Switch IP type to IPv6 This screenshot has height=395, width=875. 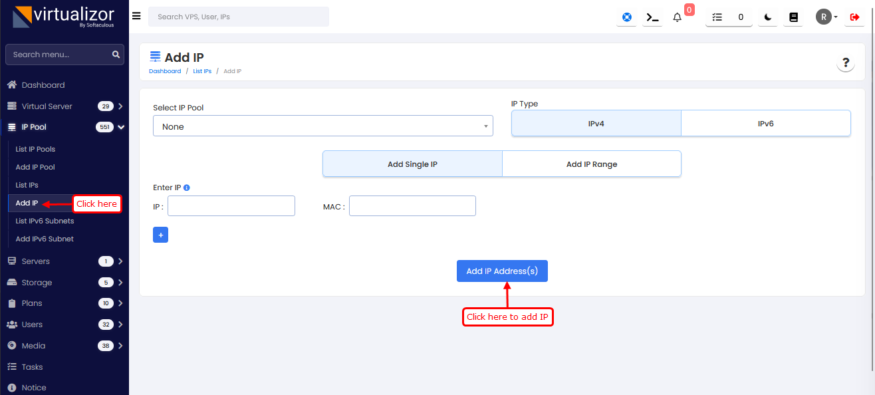765,123
